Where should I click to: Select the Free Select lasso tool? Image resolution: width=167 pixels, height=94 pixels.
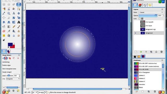point(14,4)
